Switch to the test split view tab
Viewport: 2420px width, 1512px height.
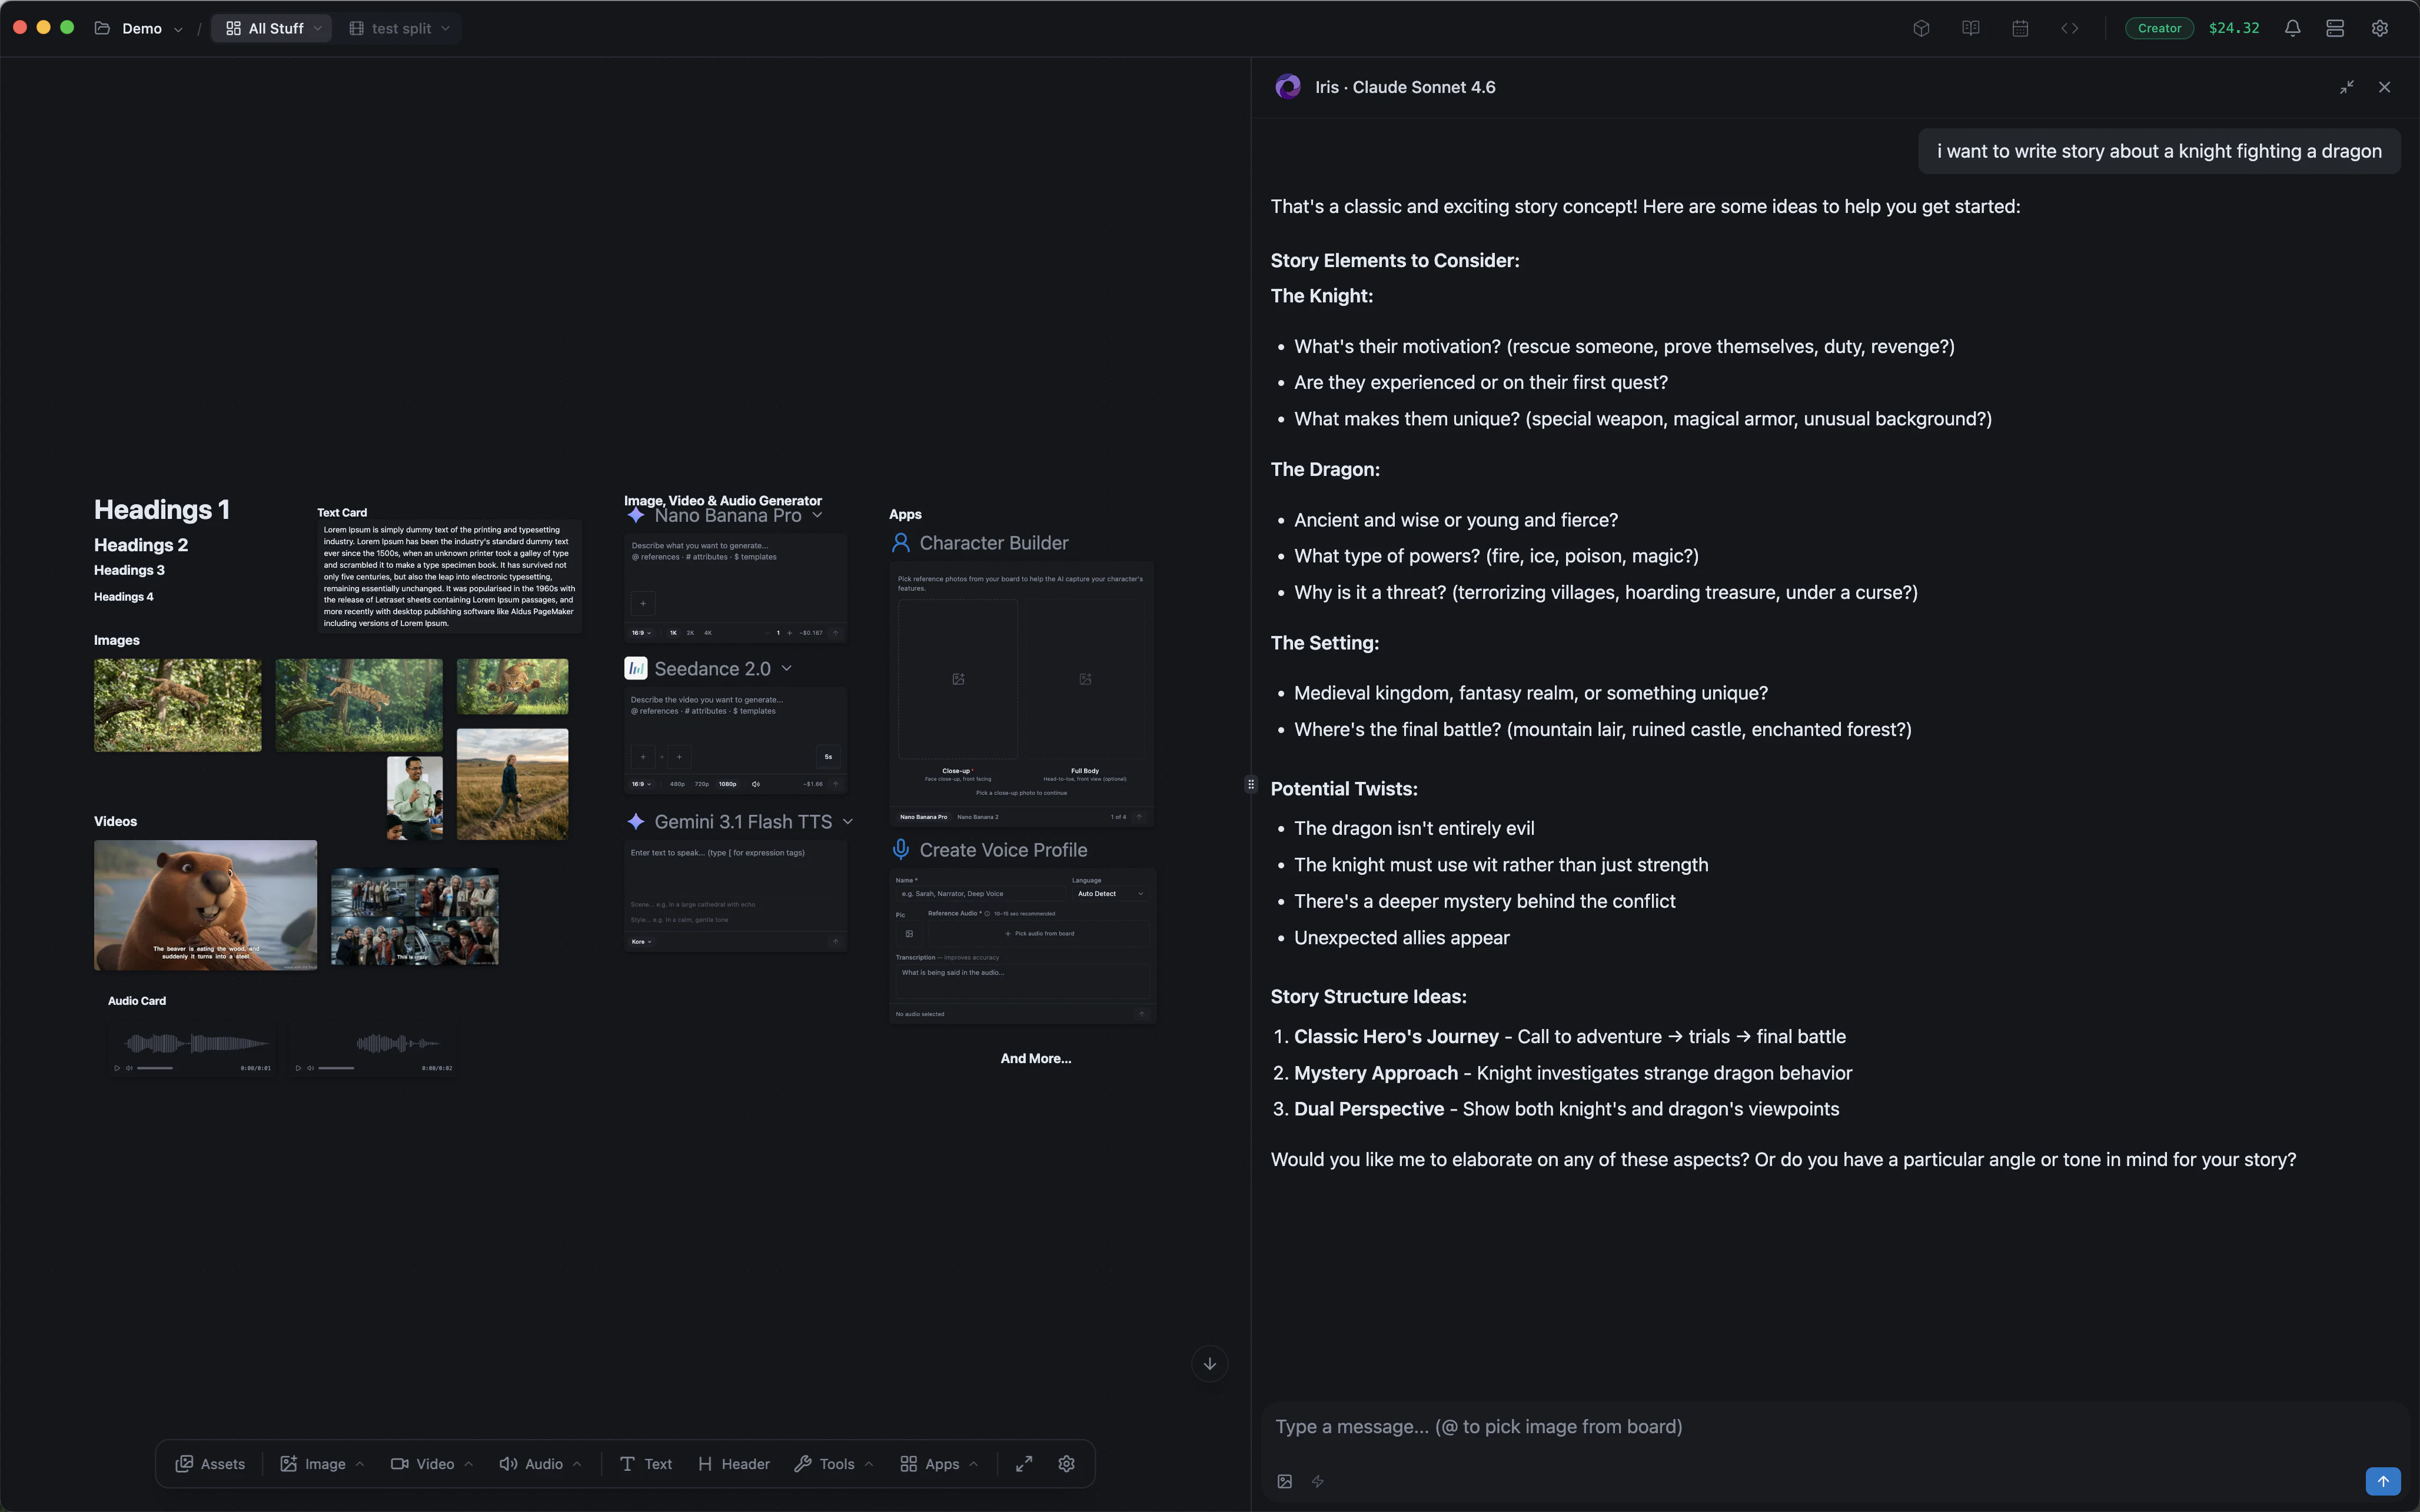pos(398,28)
